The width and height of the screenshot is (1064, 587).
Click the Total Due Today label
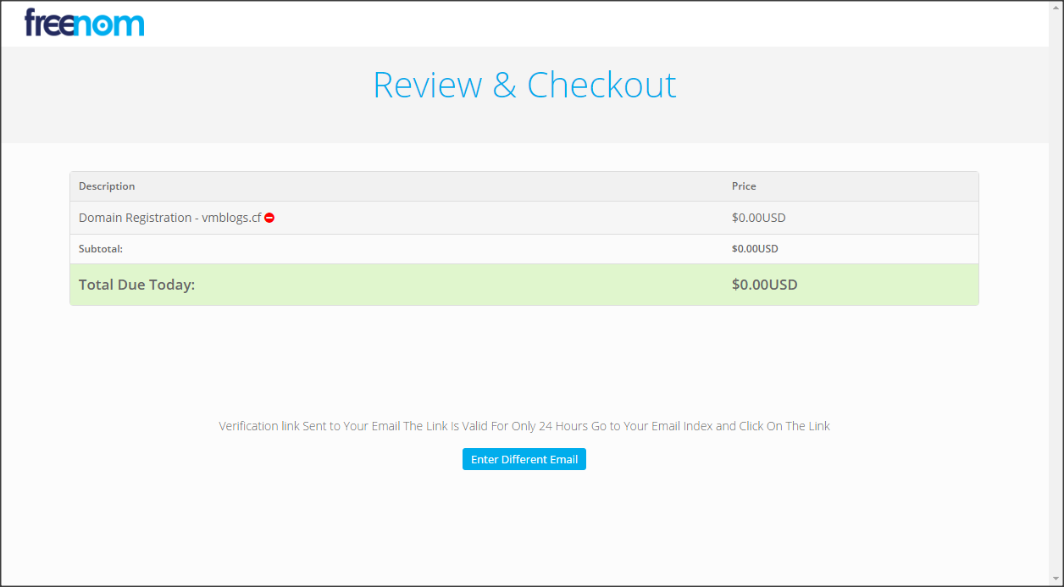coord(136,285)
